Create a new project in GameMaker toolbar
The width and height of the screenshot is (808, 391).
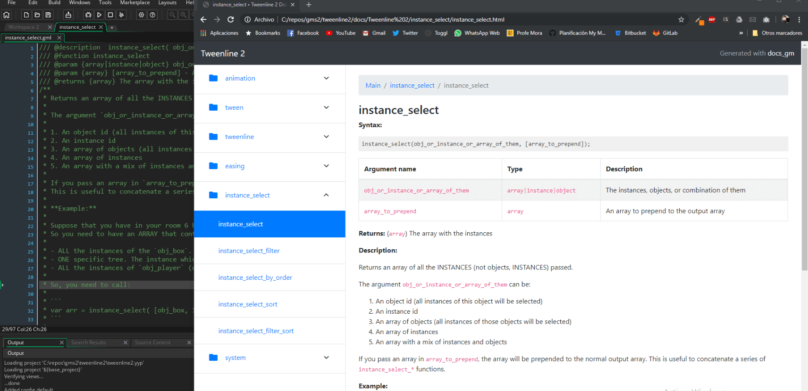26,15
